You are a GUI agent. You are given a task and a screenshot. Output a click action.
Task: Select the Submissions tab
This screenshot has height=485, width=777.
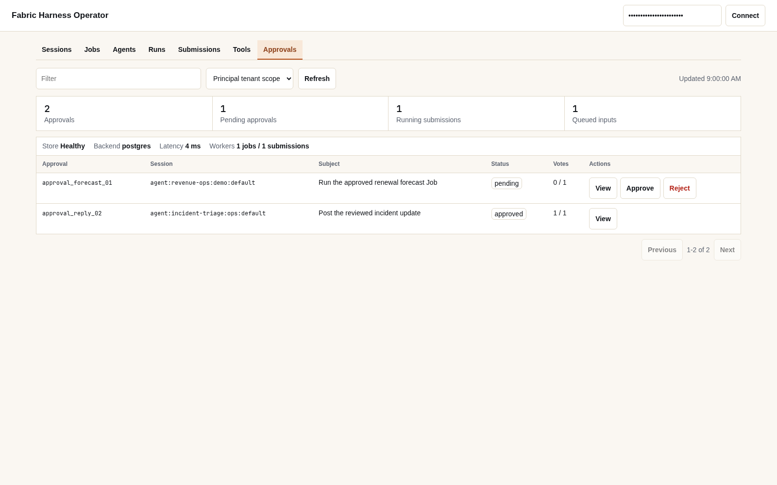(199, 49)
